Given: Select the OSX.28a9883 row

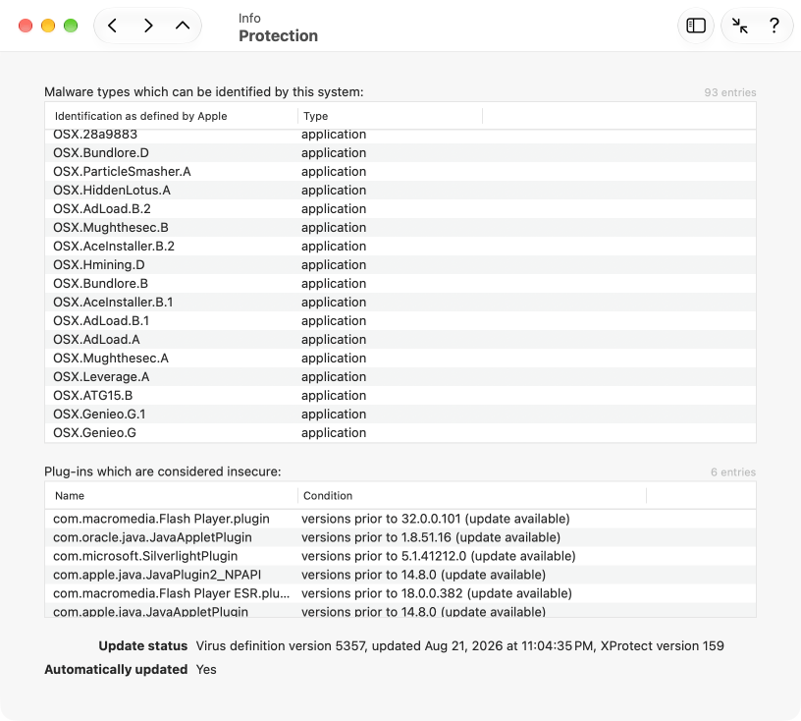Looking at the screenshot, I should (400, 135).
